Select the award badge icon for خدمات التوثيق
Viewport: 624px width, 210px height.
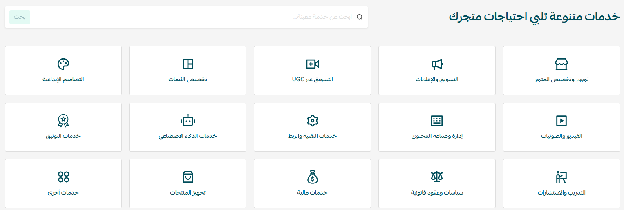[x=63, y=121]
